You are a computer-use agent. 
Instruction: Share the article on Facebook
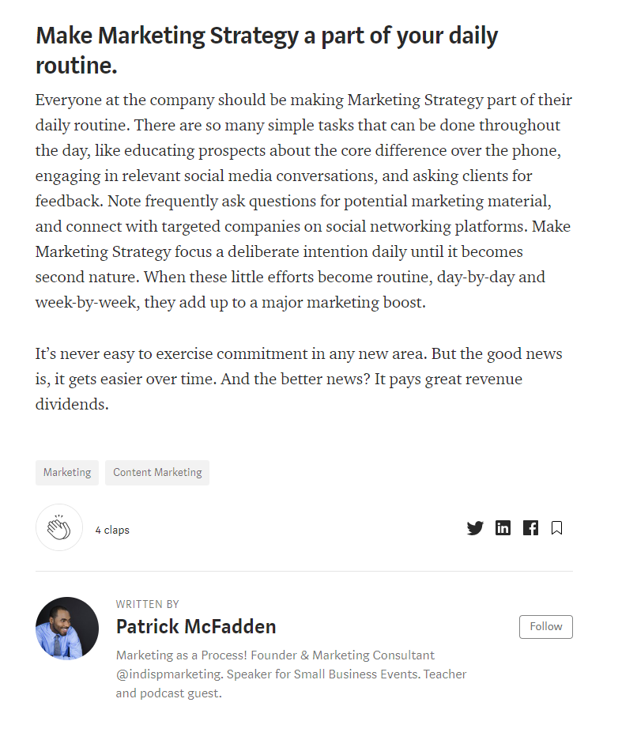530,527
